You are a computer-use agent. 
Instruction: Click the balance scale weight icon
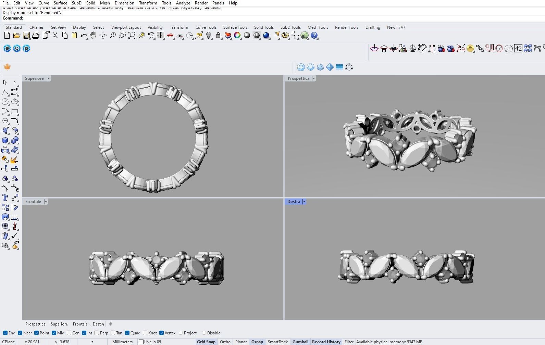pyautogui.click(x=413, y=49)
